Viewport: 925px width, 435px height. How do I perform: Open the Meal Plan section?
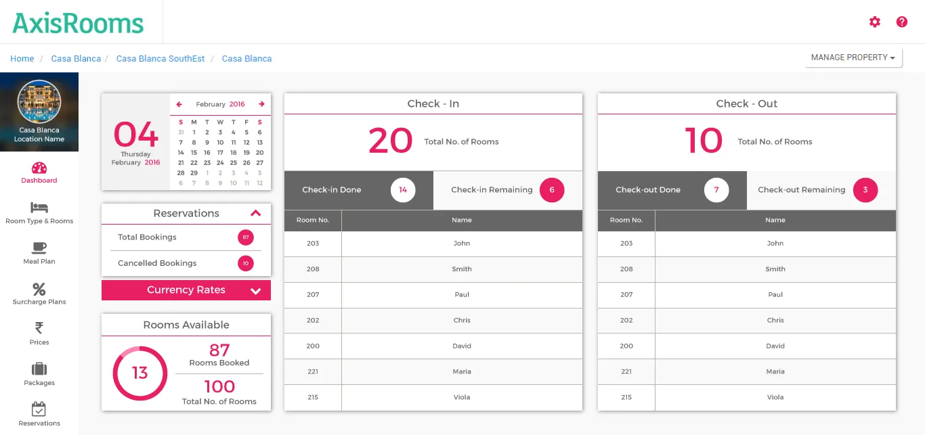click(39, 252)
